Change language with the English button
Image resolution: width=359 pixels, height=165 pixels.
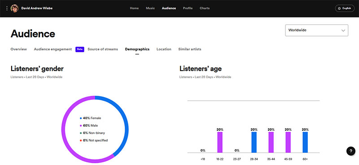[345, 8]
